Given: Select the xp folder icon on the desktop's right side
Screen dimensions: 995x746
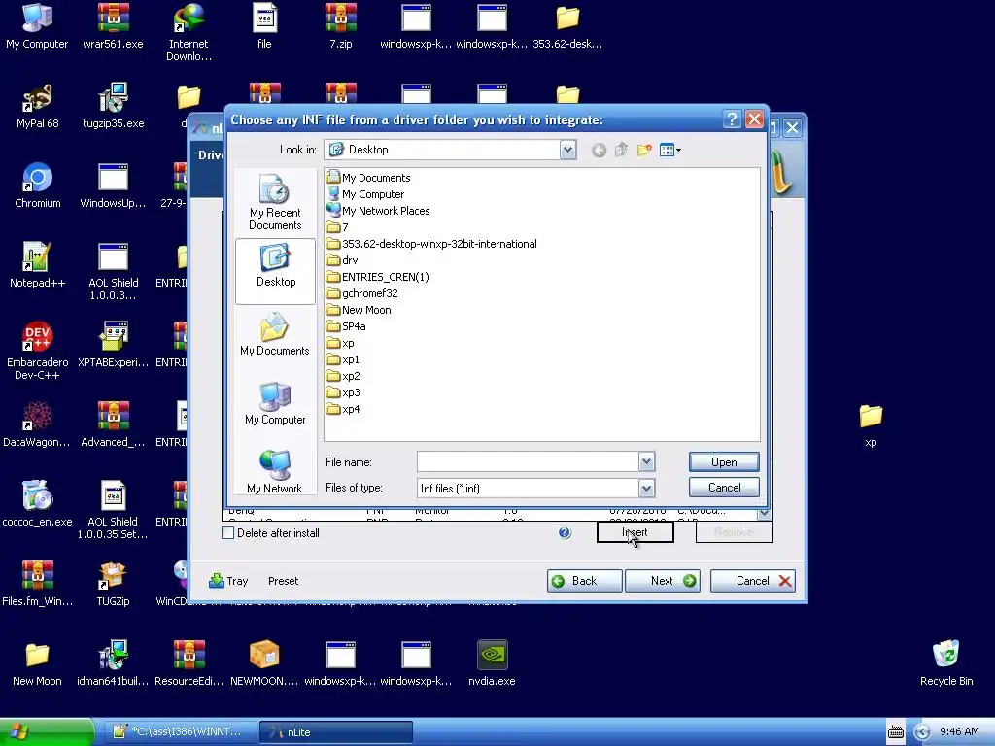Looking at the screenshot, I should tap(871, 424).
